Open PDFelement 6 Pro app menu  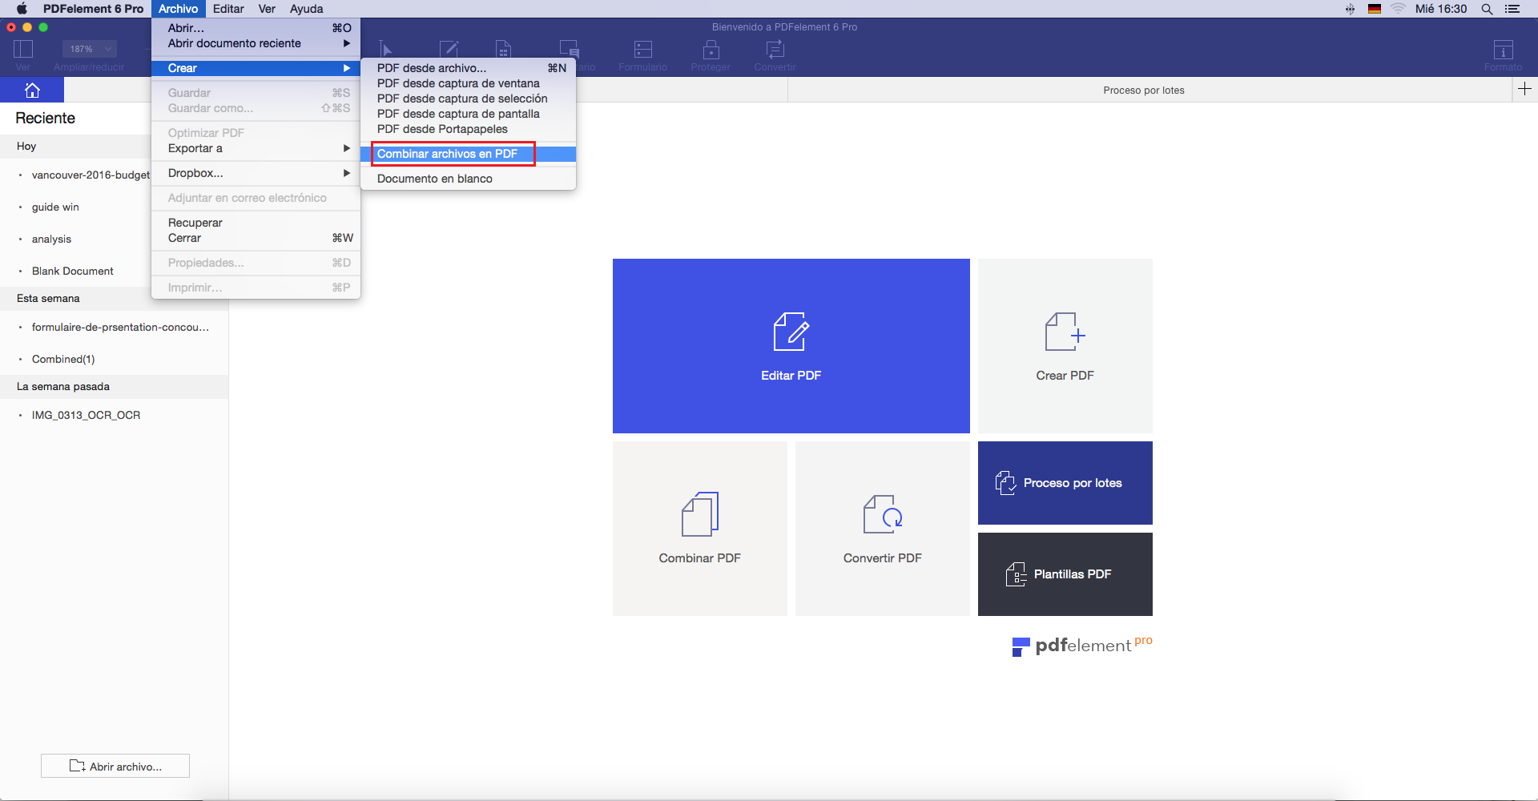click(x=93, y=9)
